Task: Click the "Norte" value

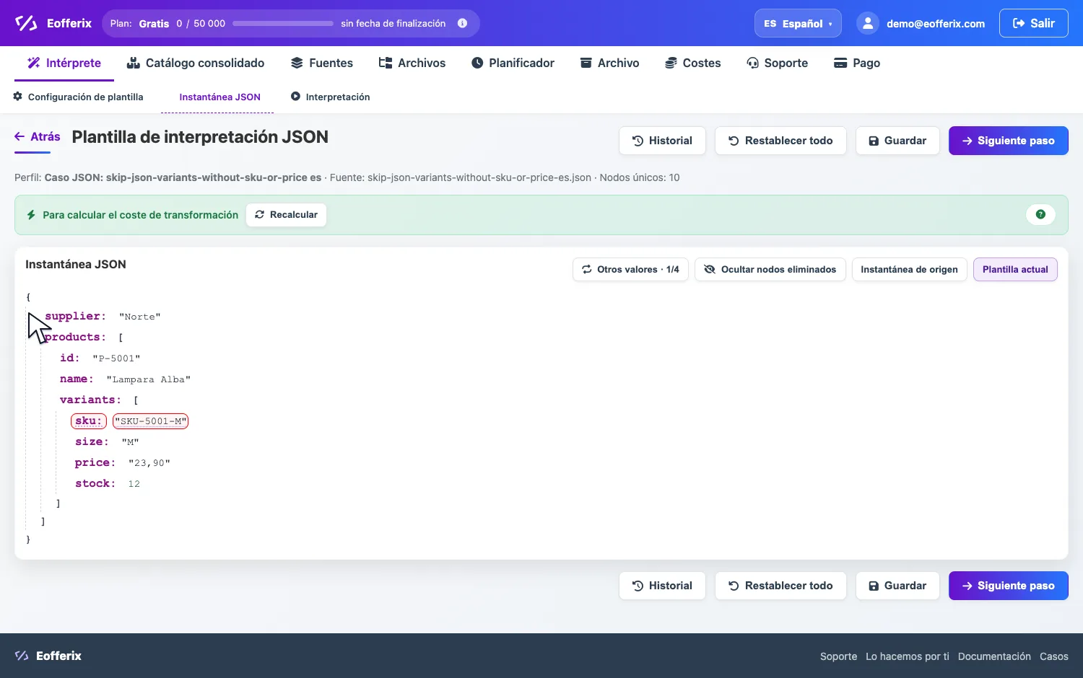Action: coord(140,317)
